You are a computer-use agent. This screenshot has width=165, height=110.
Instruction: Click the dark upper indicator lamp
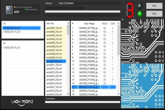(140, 5)
